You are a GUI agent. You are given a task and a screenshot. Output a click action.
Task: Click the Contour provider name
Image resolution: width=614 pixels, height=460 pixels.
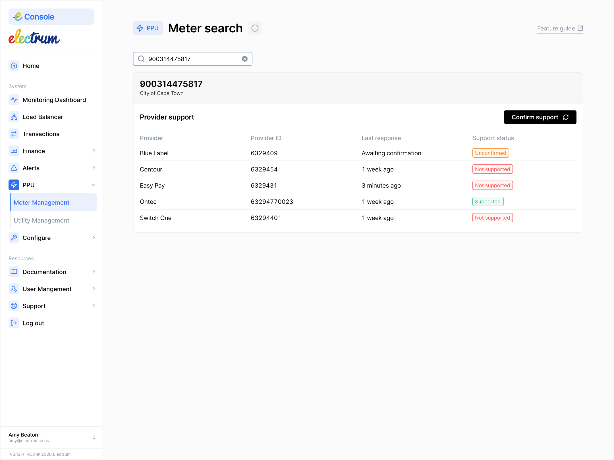click(151, 169)
